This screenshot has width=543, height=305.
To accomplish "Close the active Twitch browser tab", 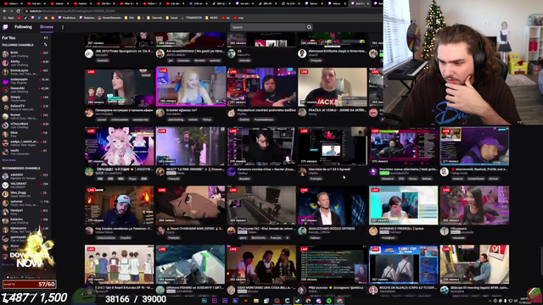I will coord(367,3).
